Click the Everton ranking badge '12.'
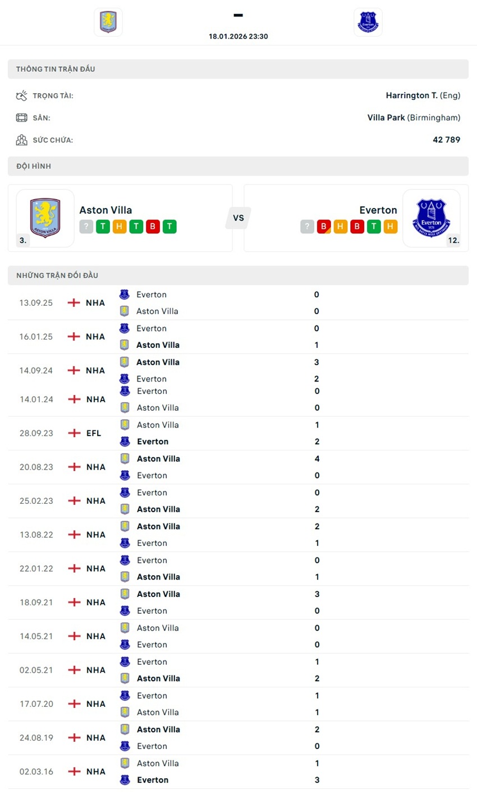The width and height of the screenshot is (477, 795). click(454, 240)
